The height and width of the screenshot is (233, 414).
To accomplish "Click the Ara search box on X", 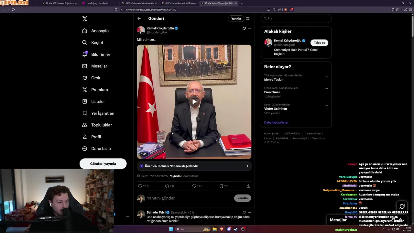I will 296,18.
